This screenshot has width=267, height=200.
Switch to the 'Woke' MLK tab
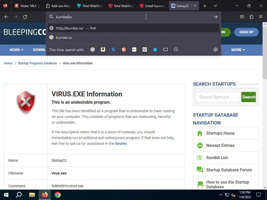[x=27, y=6]
